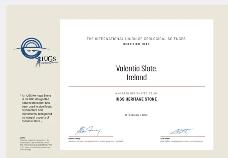Click the country name 'Ireland'
This screenshot has width=228, height=158.
(137, 77)
